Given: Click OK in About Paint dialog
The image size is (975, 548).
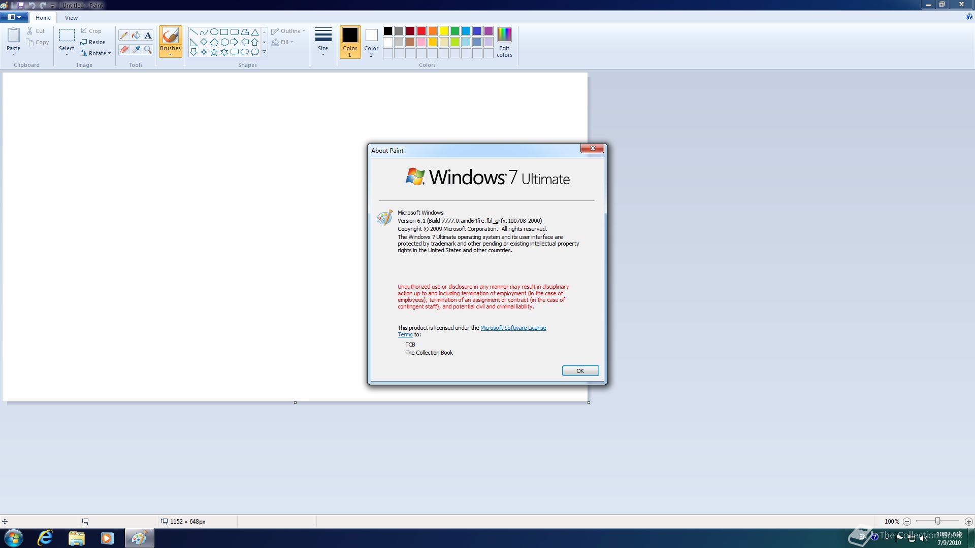Looking at the screenshot, I should [x=580, y=371].
